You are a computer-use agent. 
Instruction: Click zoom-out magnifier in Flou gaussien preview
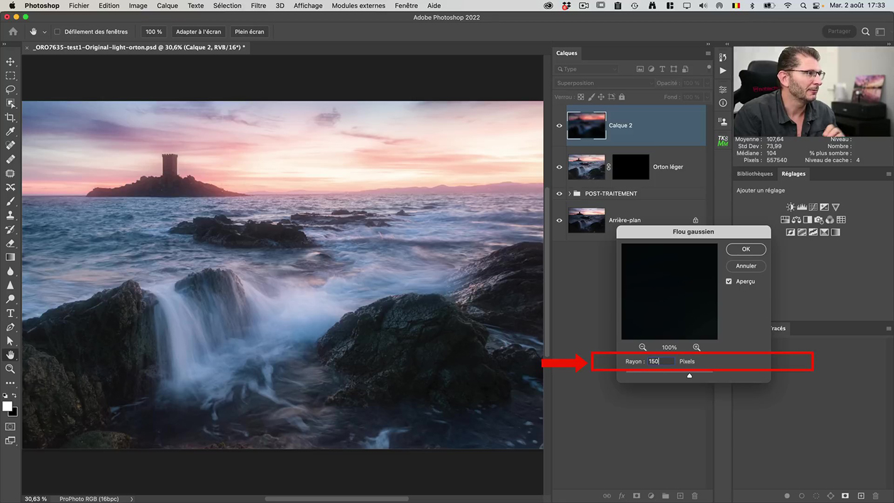[643, 347]
